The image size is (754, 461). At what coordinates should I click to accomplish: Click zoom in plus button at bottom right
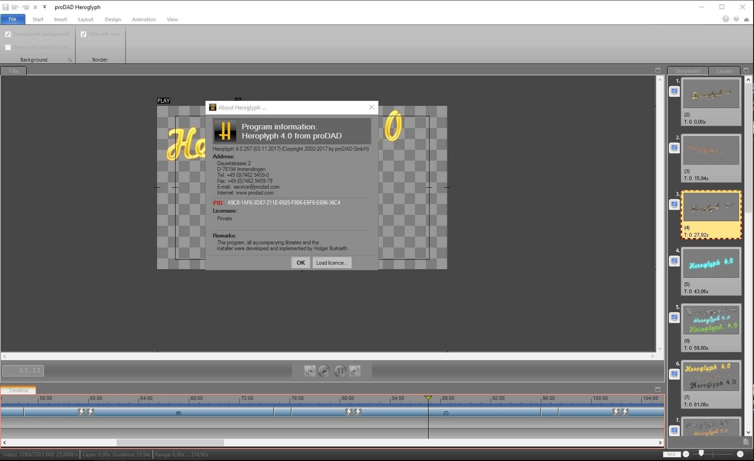(740, 454)
